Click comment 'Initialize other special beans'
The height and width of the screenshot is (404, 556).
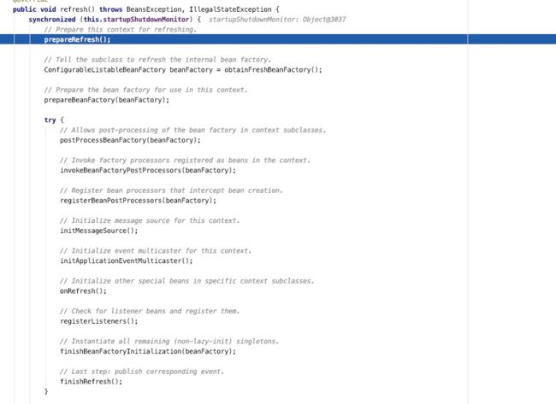pyautogui.click(x=187, y=281)
